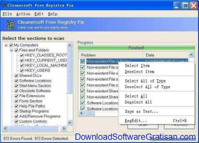Uncheck the highlighted first result checkbox

[x=82, y=61]
